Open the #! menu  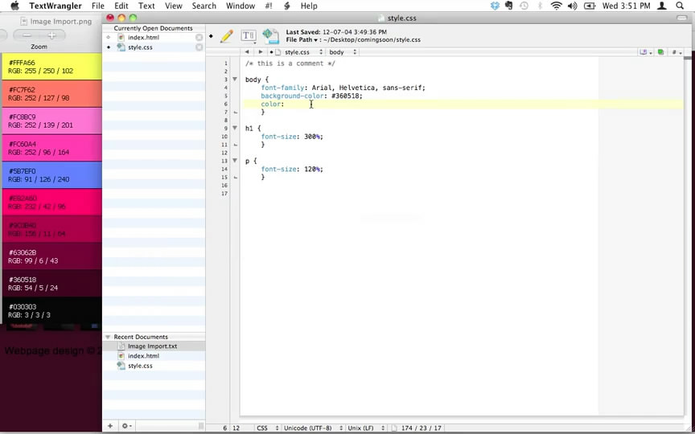[269, 6]
